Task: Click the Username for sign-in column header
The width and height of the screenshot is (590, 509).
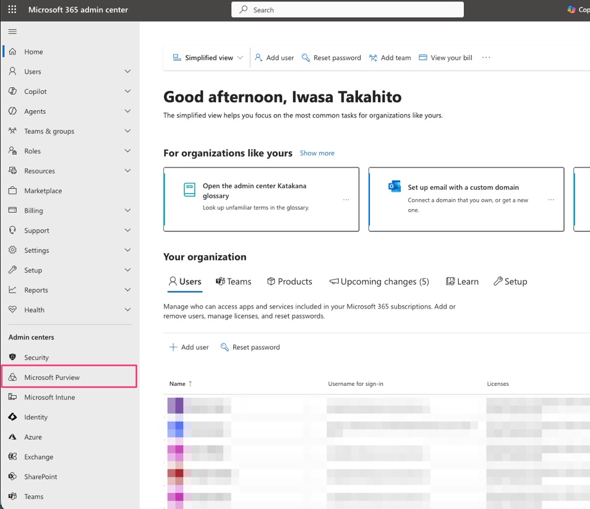Action: [x=356, y=383]
